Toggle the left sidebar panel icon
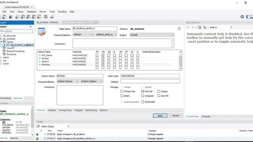 pos(248,17)
